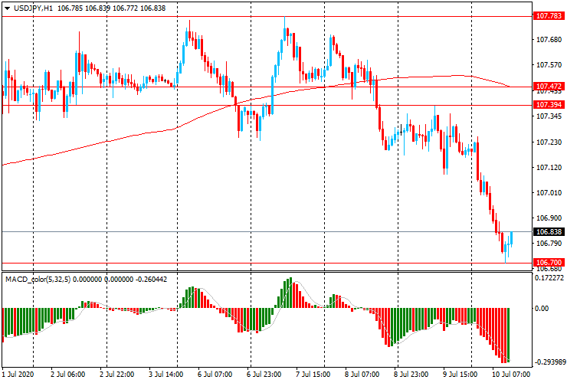Click the 6 Jul 07:00 time axis label
This screenshot has height=383, width=567.
point(215,376)
